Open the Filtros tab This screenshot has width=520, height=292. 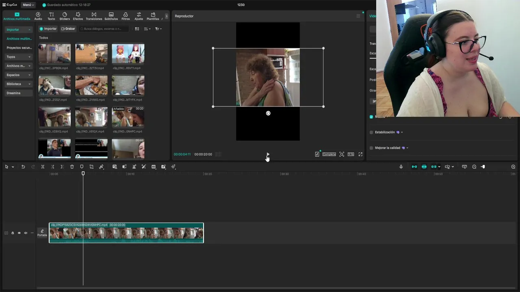point(126,16)
